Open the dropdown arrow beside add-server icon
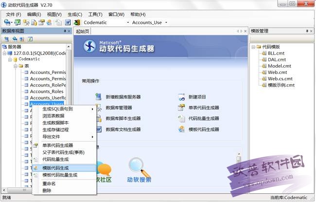The width and height of the screenshot is (316, 202). click(12, 22)
